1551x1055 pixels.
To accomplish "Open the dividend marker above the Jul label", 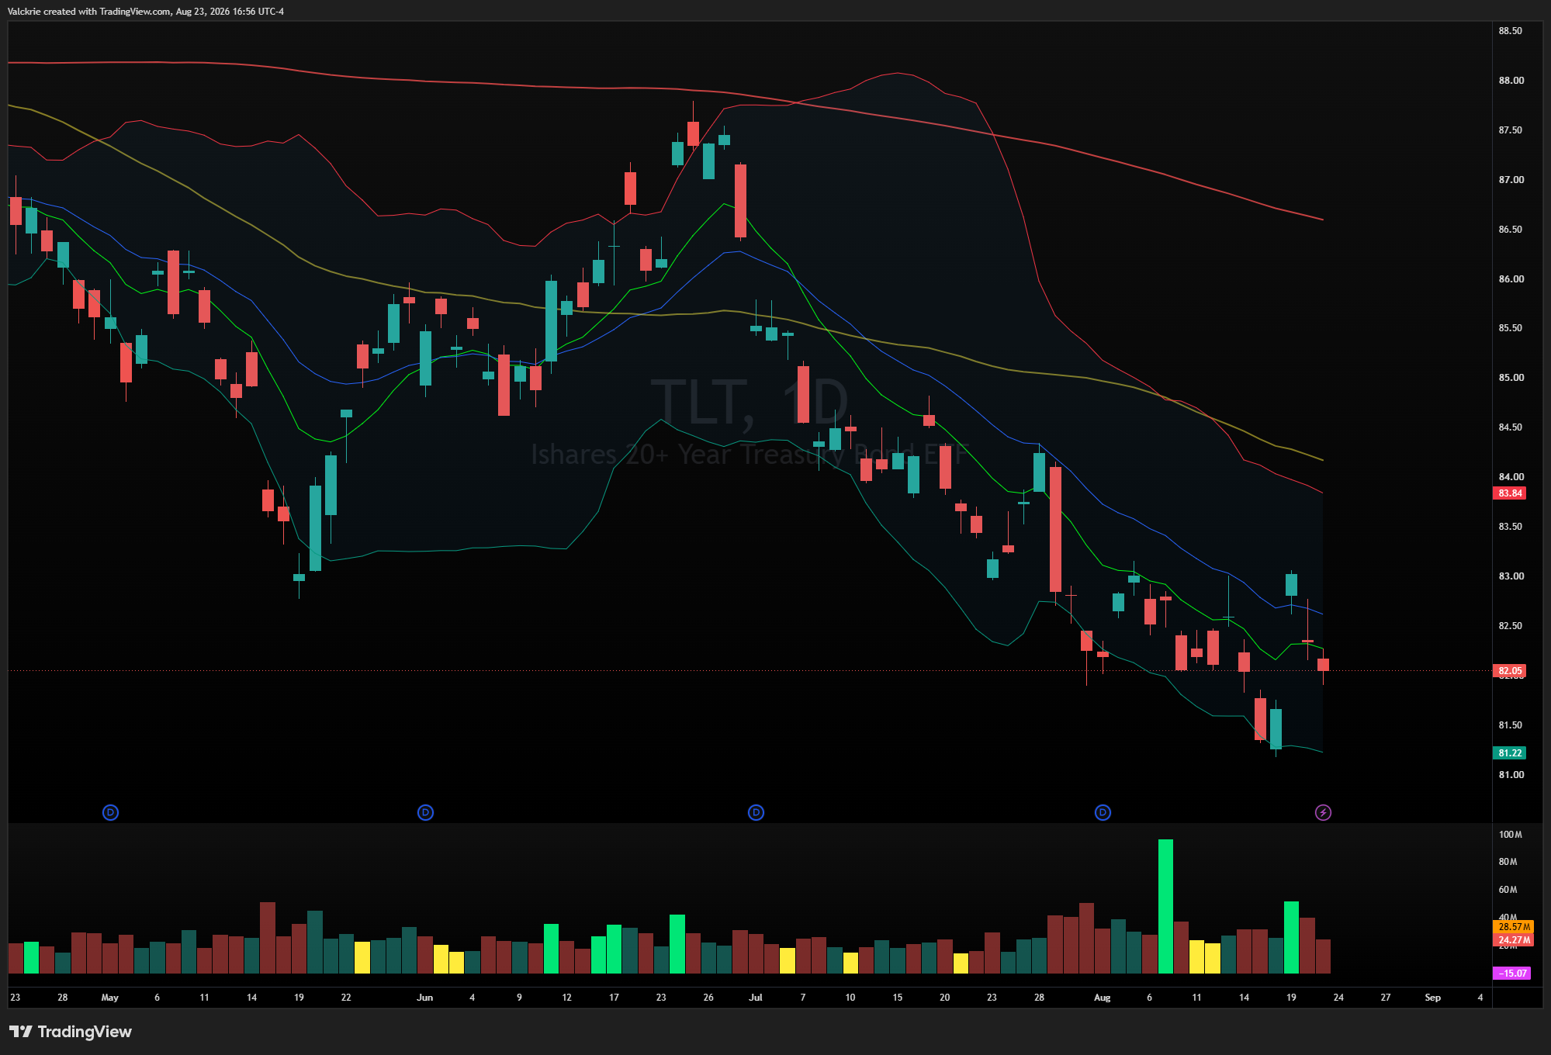I will tap(756, 812).
